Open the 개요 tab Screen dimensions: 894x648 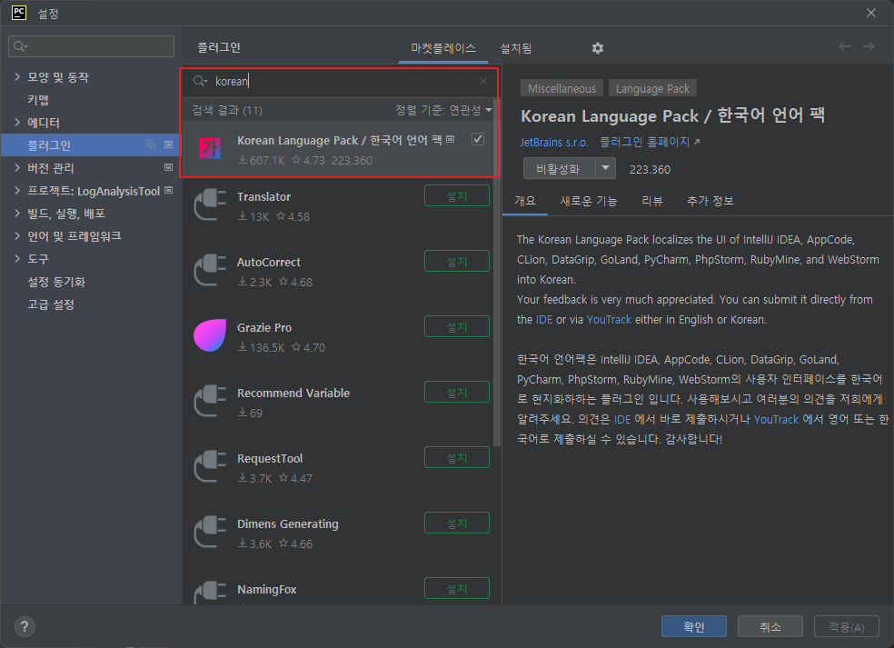[x=525, y=201]
